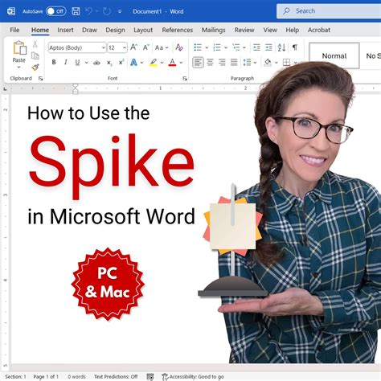Image resolution: width=381 pixels, height=381 pixels.
Task: Decrease font size with the smaller A icon
Action: tap(145, 47)
